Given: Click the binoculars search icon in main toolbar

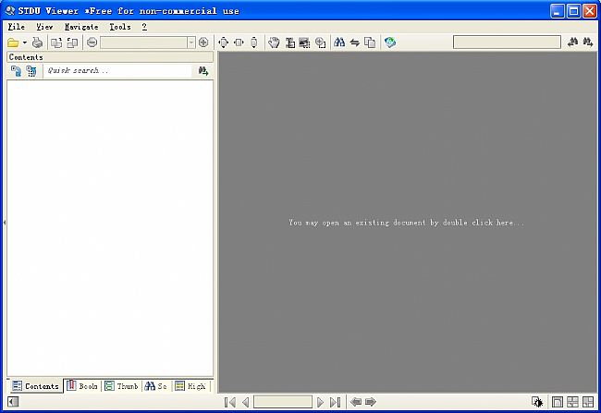Looking at the screenshot, I should coord(339,43).
